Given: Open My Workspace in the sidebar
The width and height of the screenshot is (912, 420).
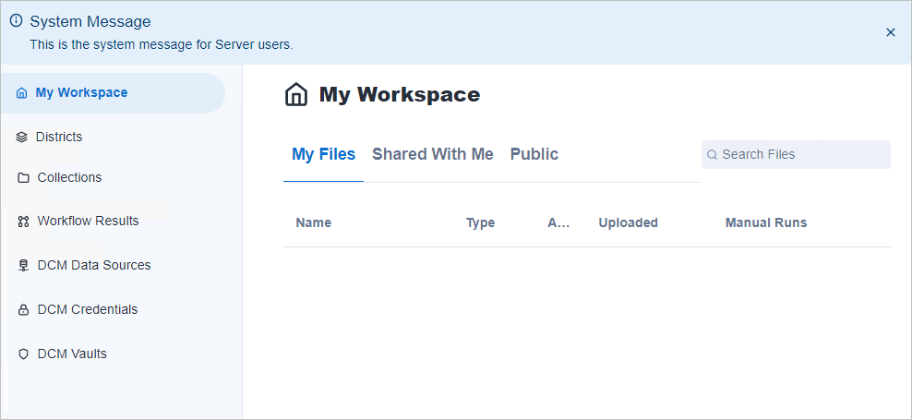Looking at the screenshot, I should click(81, 93).
